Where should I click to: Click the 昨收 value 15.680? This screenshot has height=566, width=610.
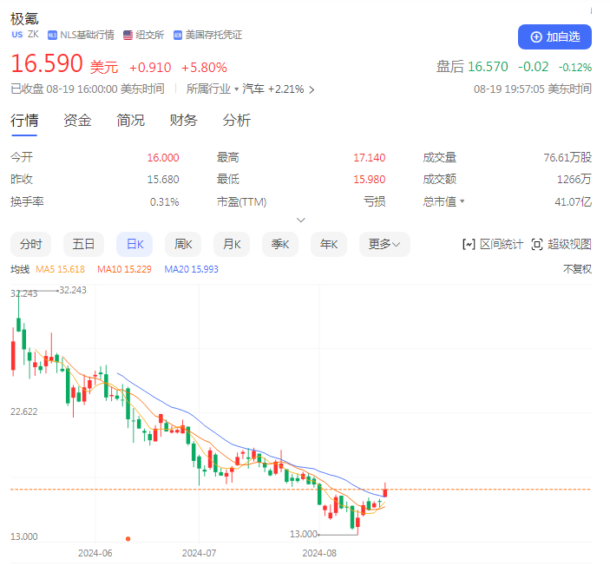163,180
